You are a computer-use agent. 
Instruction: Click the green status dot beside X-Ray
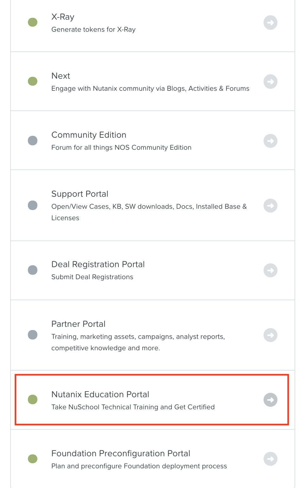(33, 22)
